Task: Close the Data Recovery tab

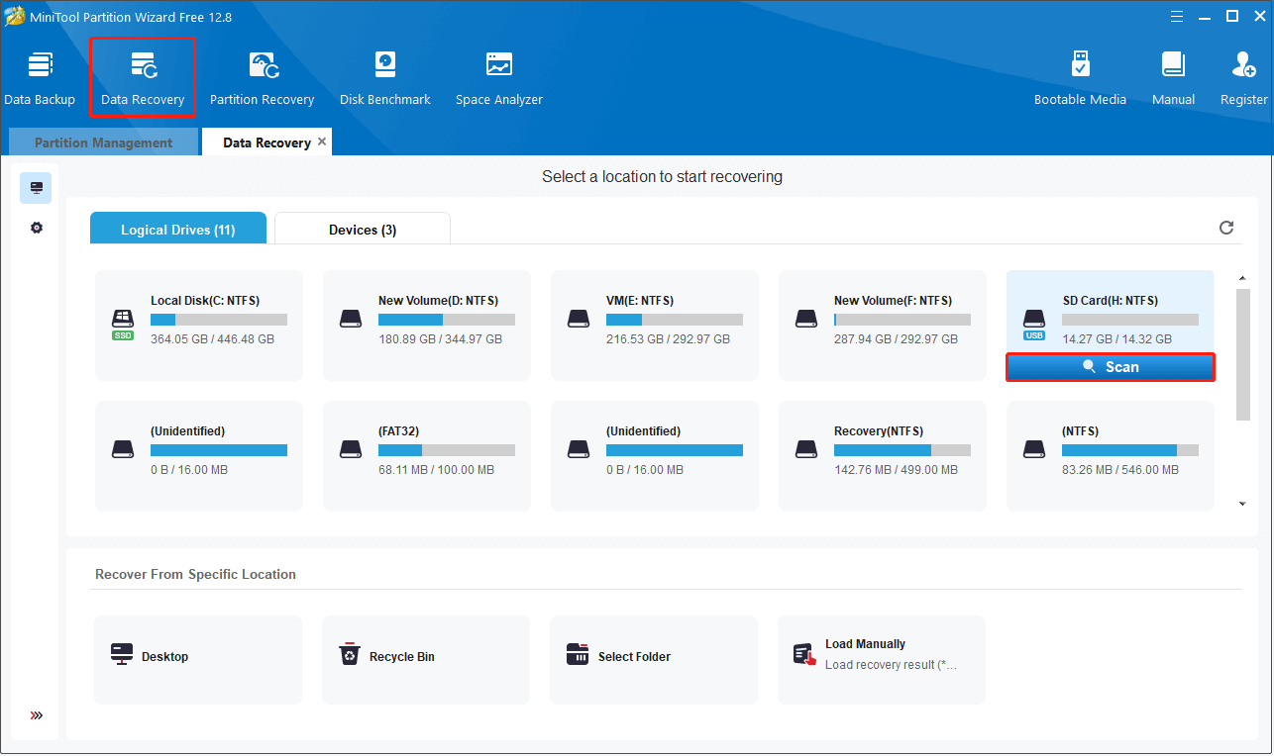Action: 321,142
